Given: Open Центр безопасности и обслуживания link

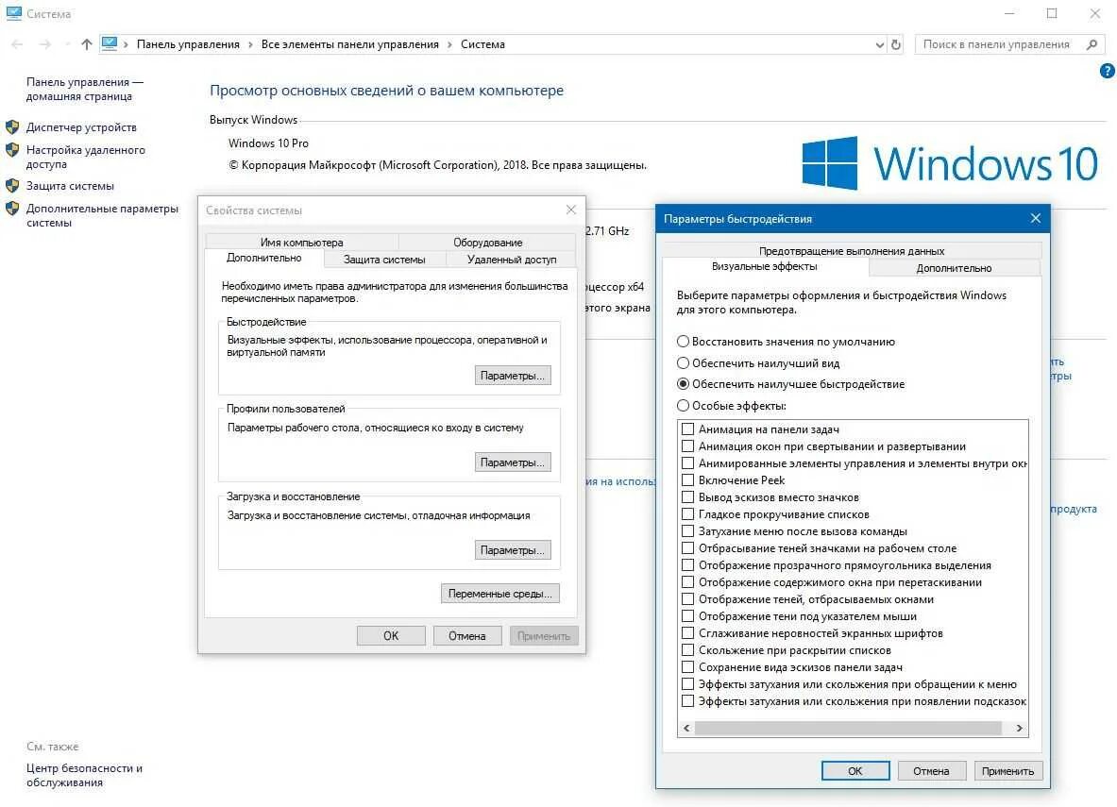Looking at the screenshot, I should coord(84,775).
